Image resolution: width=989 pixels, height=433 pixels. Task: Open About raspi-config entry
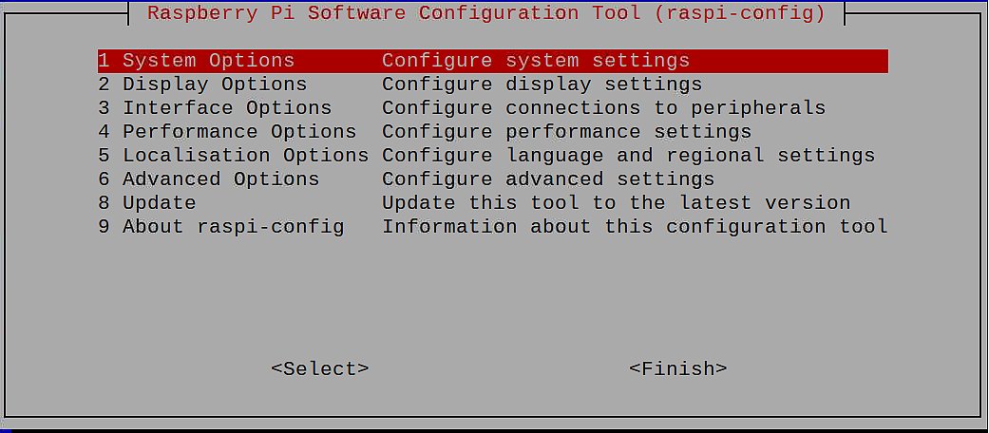493,227
